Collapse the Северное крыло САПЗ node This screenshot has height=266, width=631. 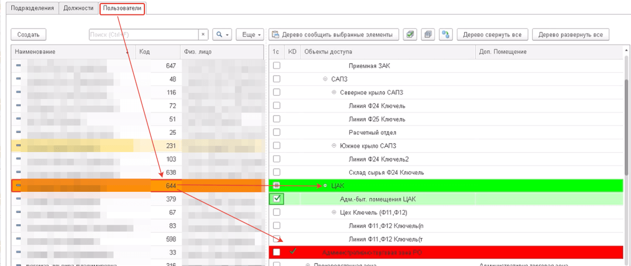pos(334,92)
